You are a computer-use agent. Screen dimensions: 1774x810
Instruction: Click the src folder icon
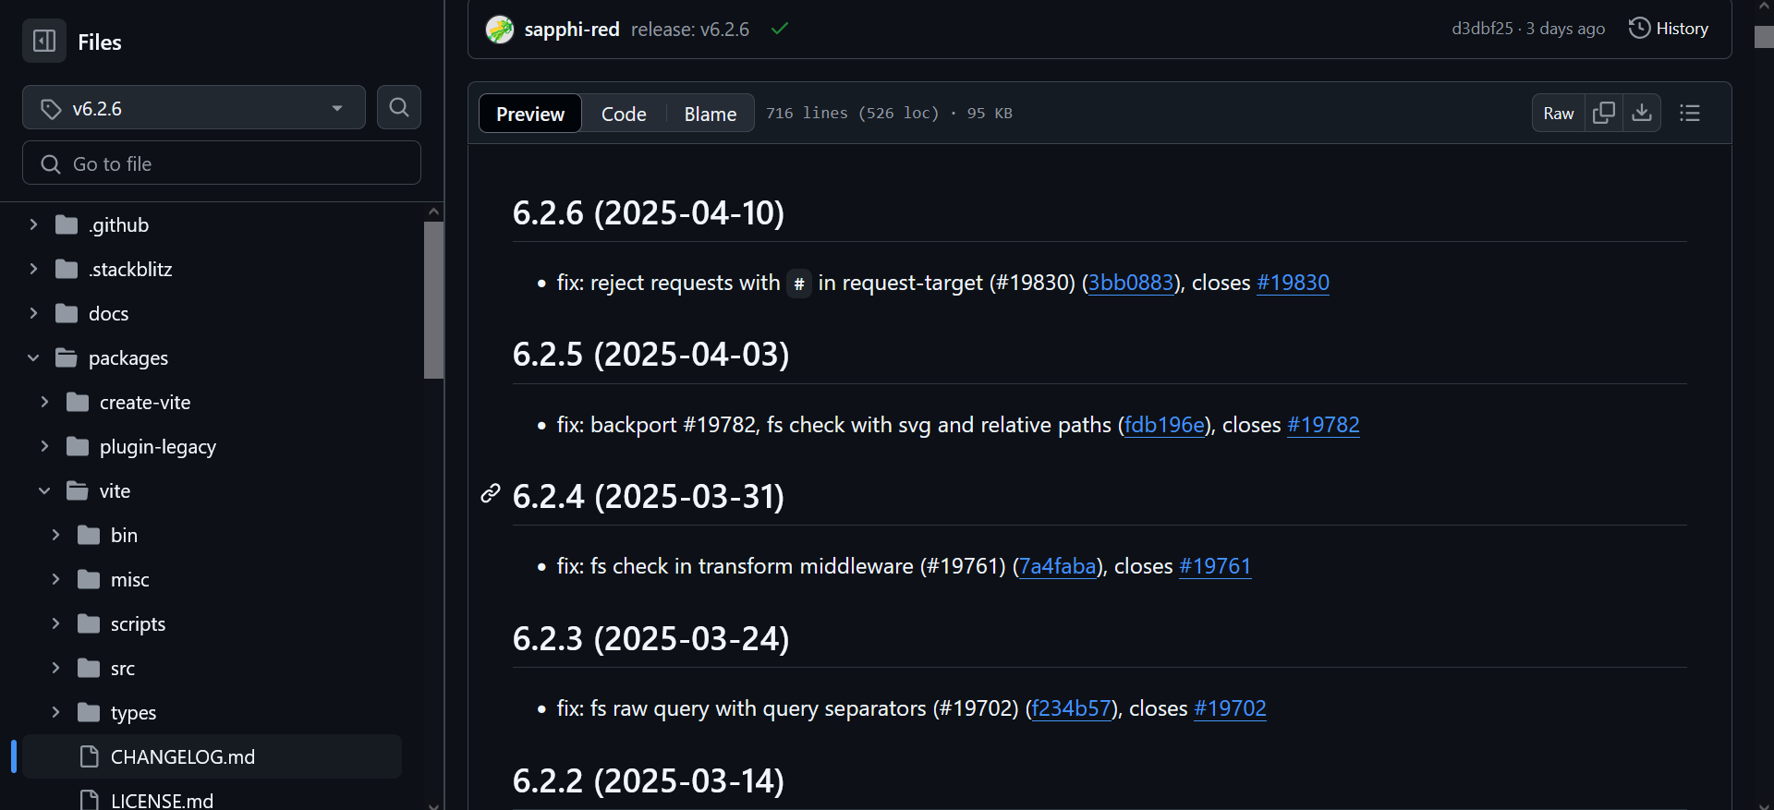click(x=89, y=668)
